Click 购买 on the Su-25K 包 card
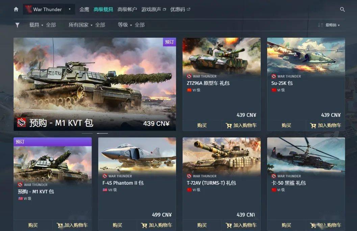Screen dimensions: 357x231 (x=286, y=125)
